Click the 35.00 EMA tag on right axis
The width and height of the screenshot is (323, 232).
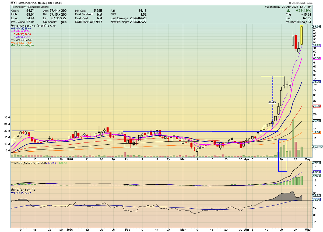(x=317, y=82)
